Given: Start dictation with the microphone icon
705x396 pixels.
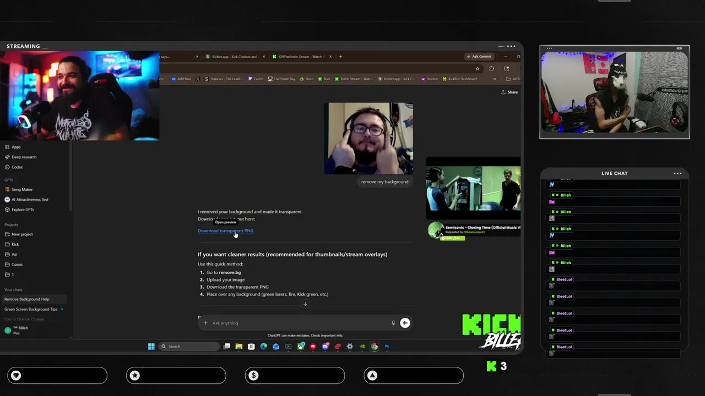Looking at the screenshot, I should (x=393, y=323).
